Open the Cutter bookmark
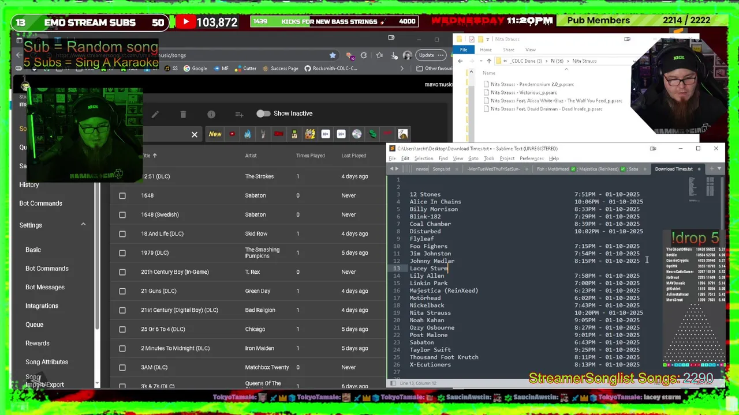739x415 pixels. tap(245, 69)
